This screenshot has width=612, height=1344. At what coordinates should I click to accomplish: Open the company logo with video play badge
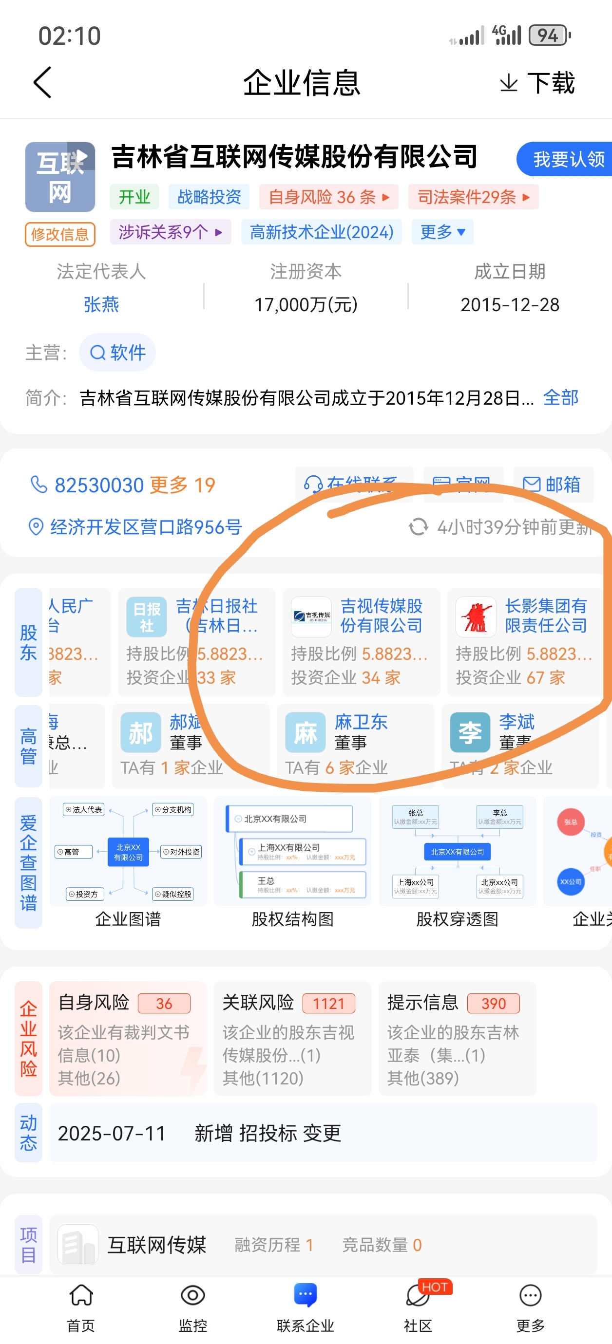pos(60,177)
